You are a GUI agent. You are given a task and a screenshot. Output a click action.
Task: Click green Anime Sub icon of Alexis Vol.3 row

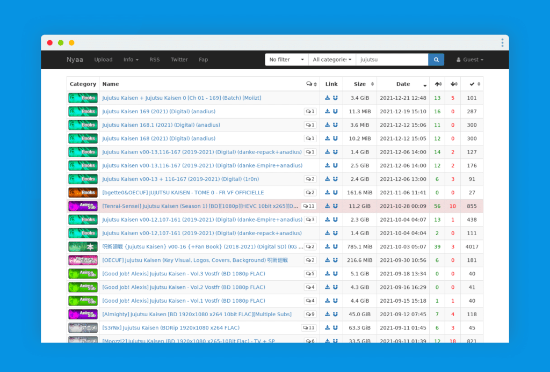83,274
